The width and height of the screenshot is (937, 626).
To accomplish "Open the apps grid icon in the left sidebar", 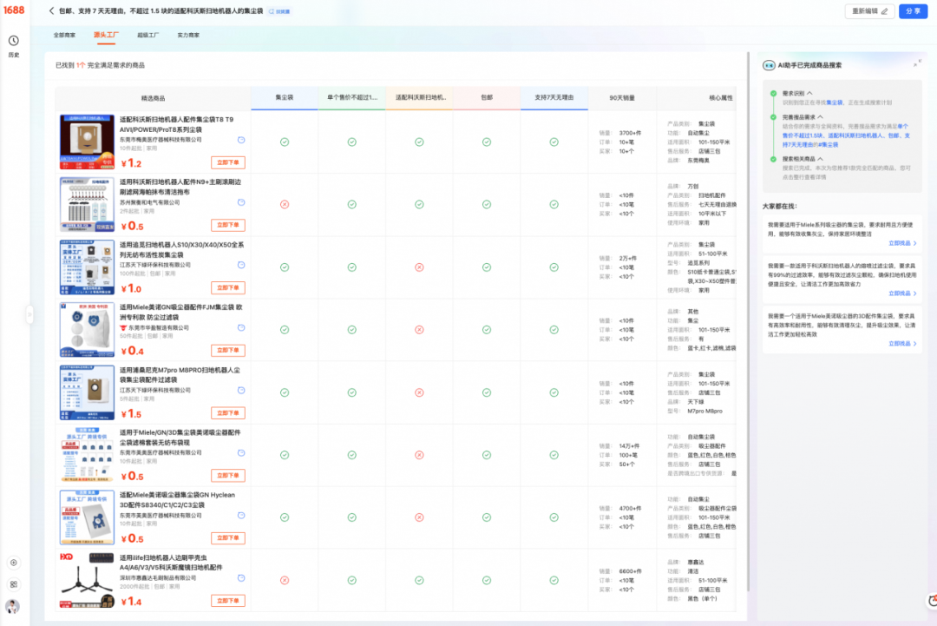I will pos(14,583).
